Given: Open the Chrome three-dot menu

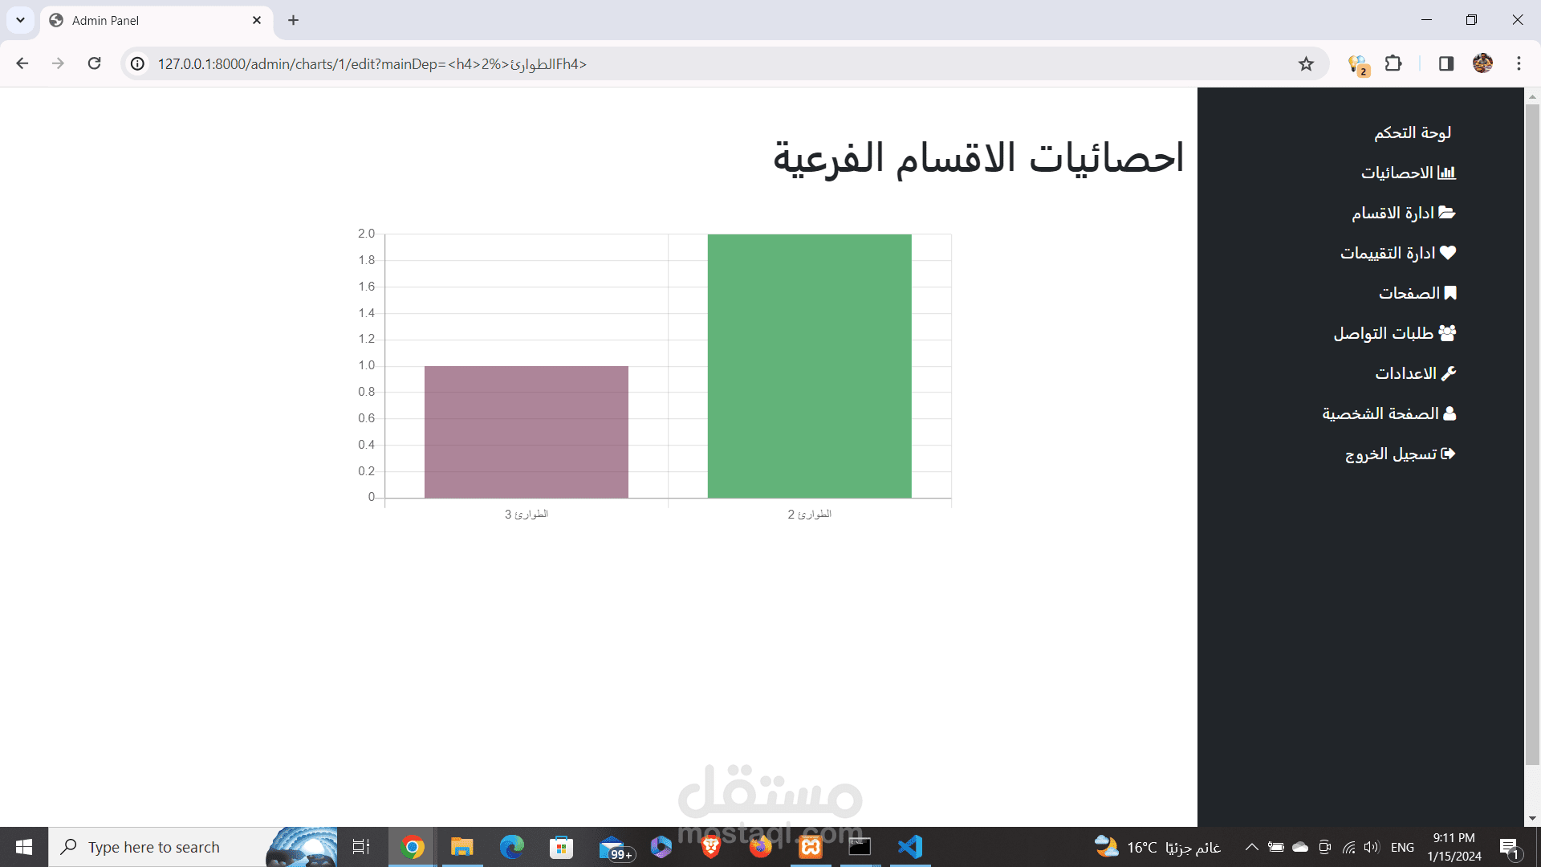Looking at the screenshot, I should coord(1519,64).
